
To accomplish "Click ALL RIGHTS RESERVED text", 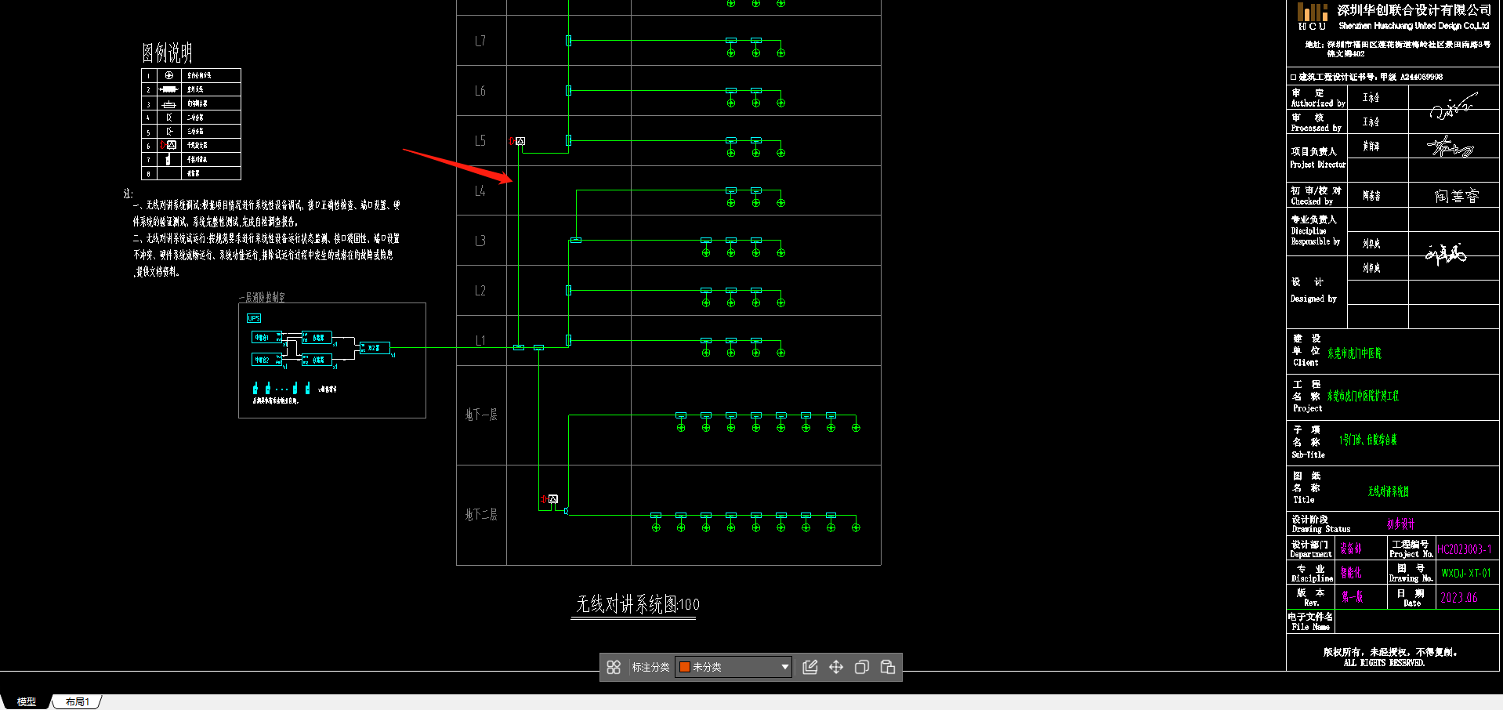I will (x=1384, y=663).
